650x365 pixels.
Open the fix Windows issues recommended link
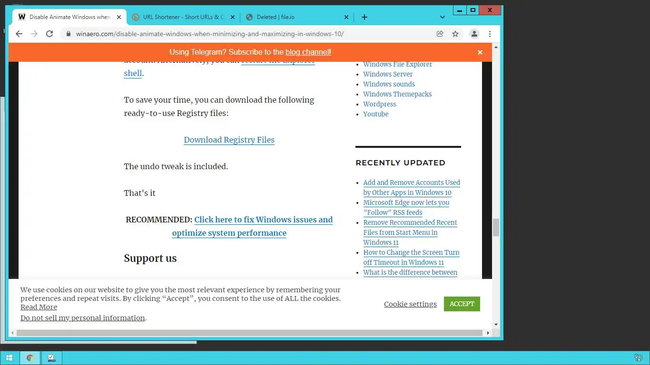click(x=252, y=226)
